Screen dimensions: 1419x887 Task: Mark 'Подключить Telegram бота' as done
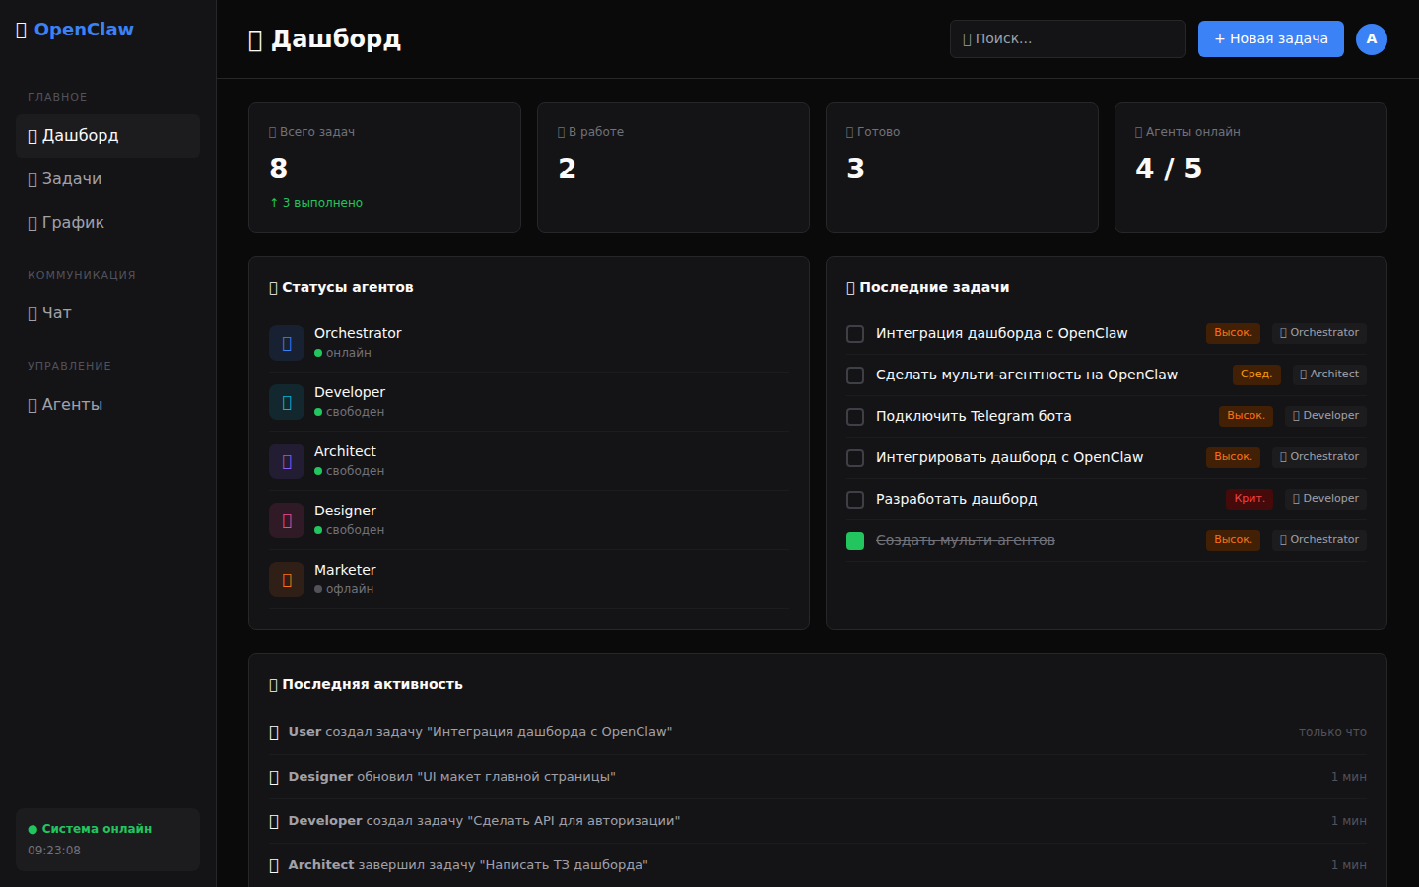(855, 417)
